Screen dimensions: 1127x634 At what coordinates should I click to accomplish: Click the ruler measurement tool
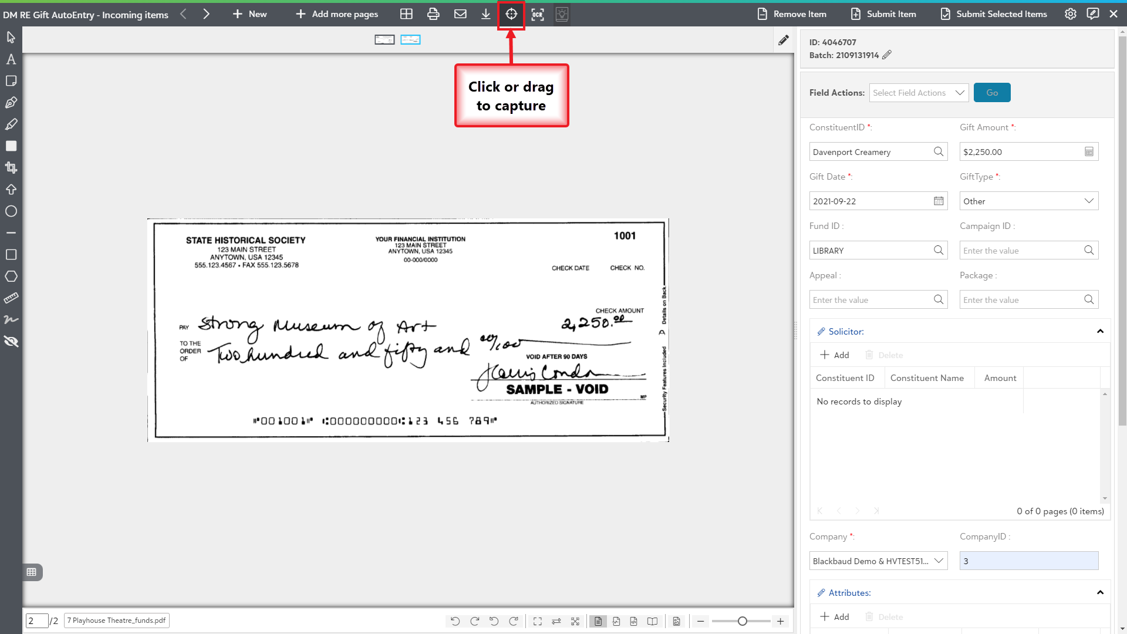click(x=11, y=298)
